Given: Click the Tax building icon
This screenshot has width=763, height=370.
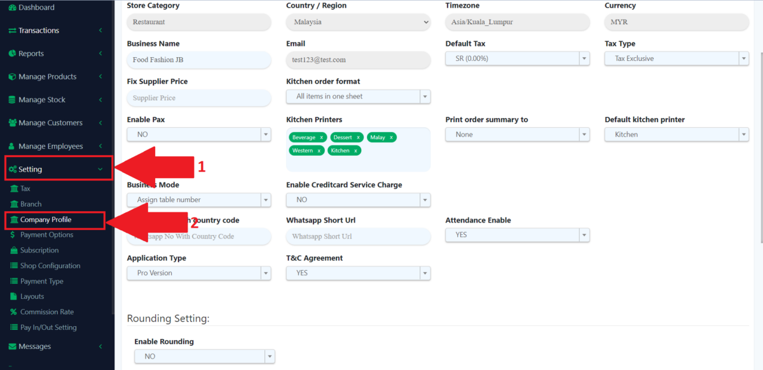Looking at the screenshot, I should [x=15, y=189].
